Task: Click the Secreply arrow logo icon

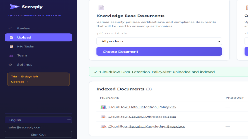Action: click(15, 7)
